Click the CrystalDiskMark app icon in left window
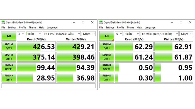 (3, 22)
